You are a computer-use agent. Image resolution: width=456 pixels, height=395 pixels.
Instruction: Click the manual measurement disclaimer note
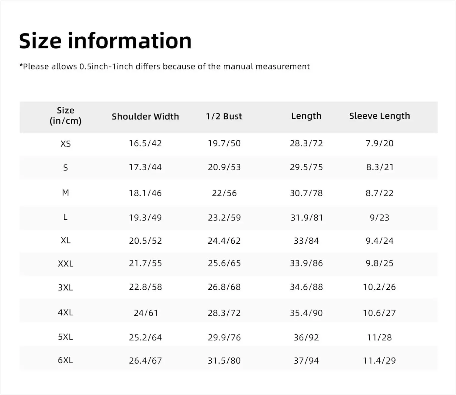tap(164, 67)
